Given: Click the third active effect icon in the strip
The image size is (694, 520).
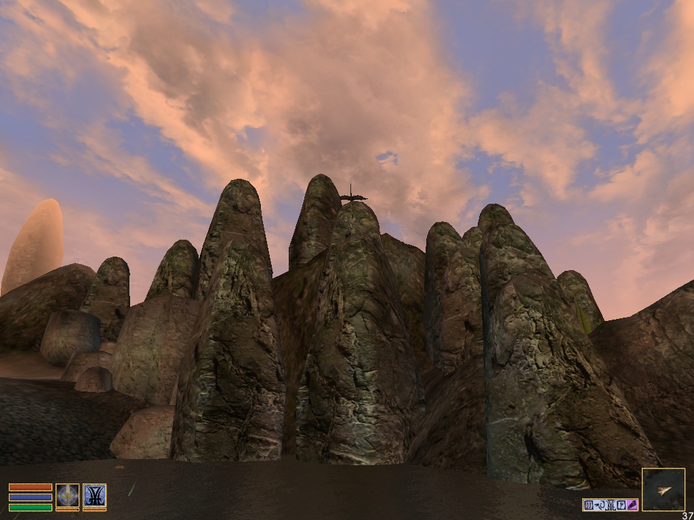Looking at the screenshot, I should pyautogui.click(x=610, y=504).
